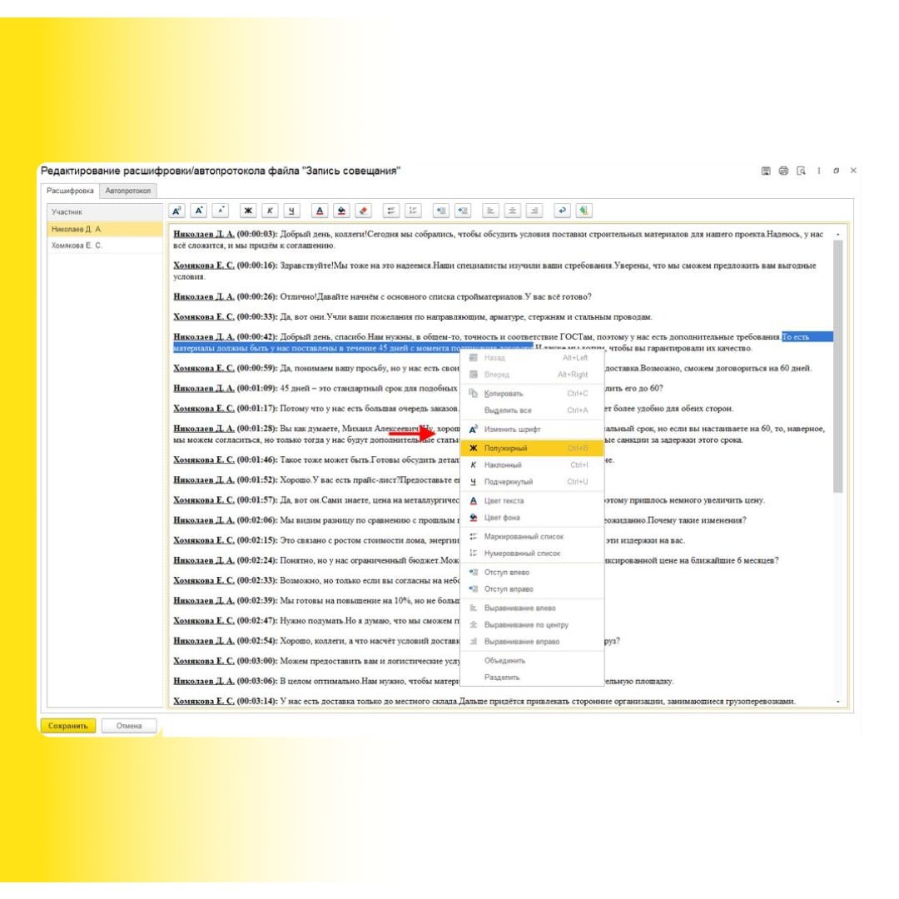Align text left via the toolbar icon
The image size is (899, 899).
[490, 211]
